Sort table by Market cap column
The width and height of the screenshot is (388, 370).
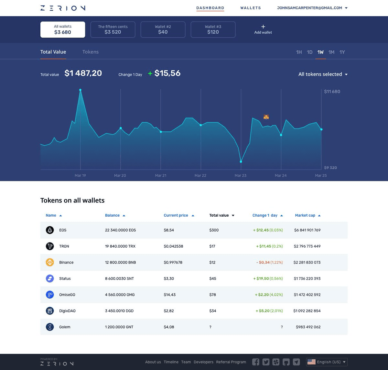(308, 215)
